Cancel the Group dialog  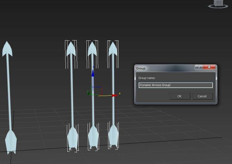(x=203, y=96)
